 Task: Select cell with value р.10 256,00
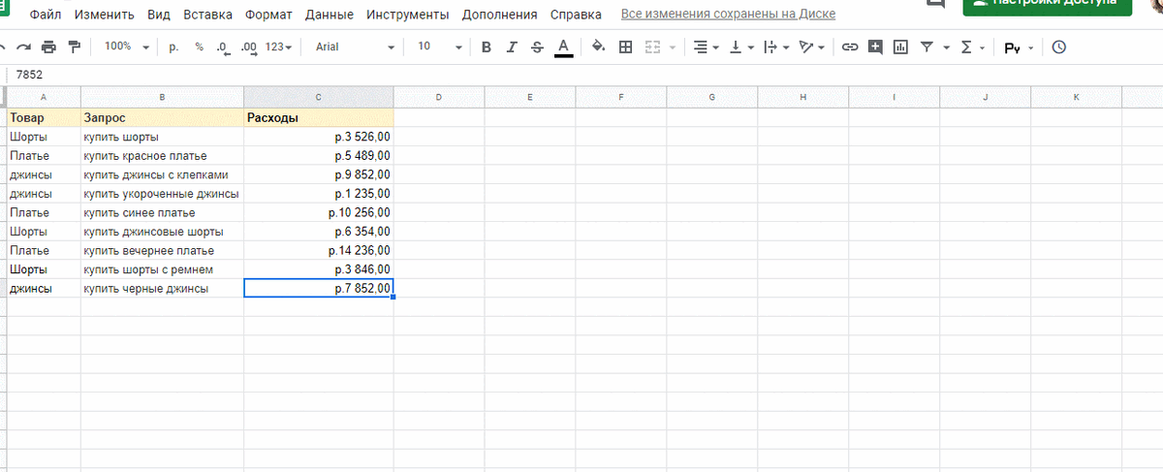pyautogui.click(x=318, y=212)
